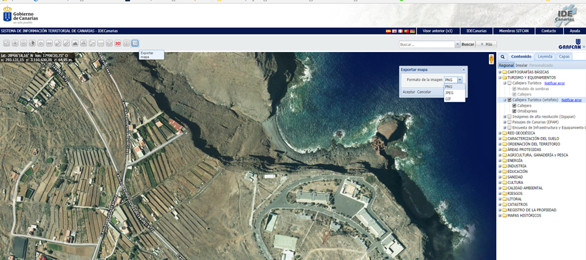Click the zoom out toolbar icon

[x=23, y=44]
